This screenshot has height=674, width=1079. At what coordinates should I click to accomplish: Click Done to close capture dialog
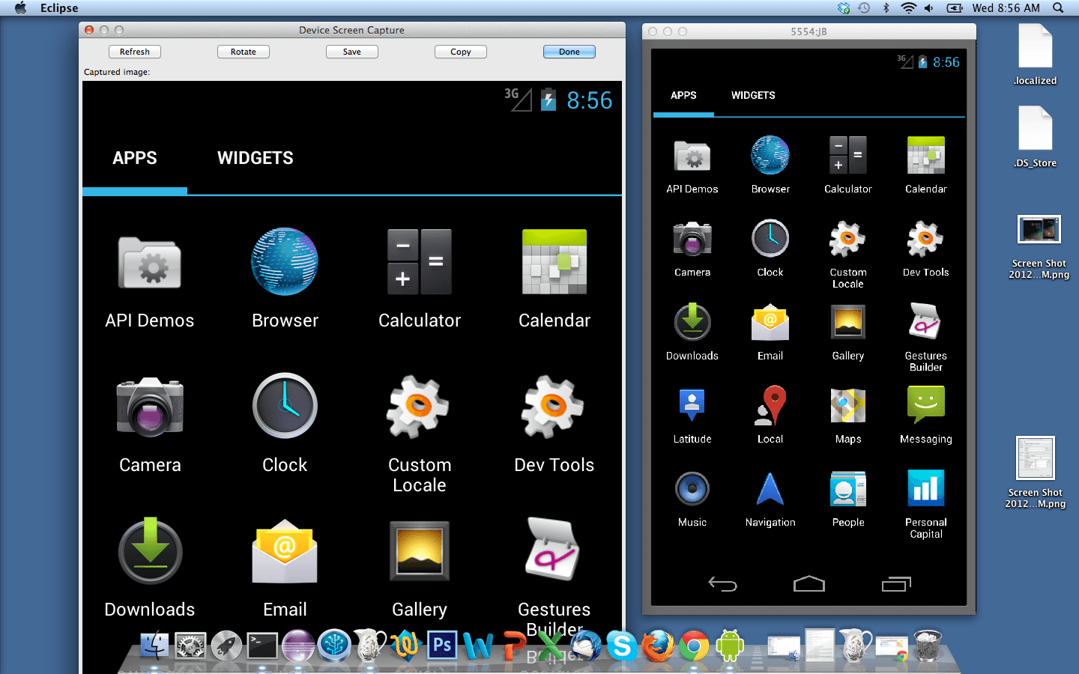point(569,52)
